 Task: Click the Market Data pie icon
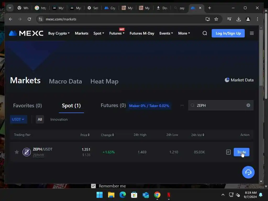tap(227, 80)
